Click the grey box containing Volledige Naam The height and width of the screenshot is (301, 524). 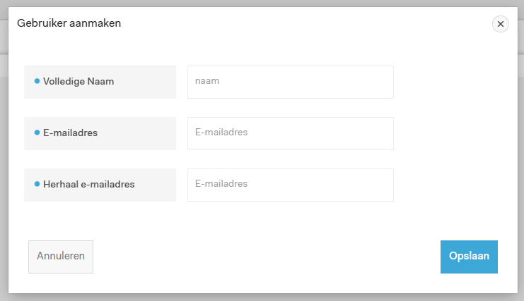100,82
